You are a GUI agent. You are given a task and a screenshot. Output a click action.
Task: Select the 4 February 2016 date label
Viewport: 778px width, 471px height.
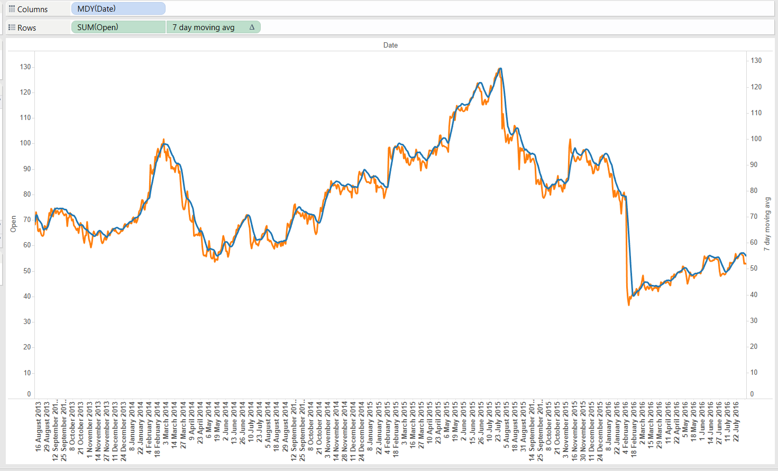(625, 429)
